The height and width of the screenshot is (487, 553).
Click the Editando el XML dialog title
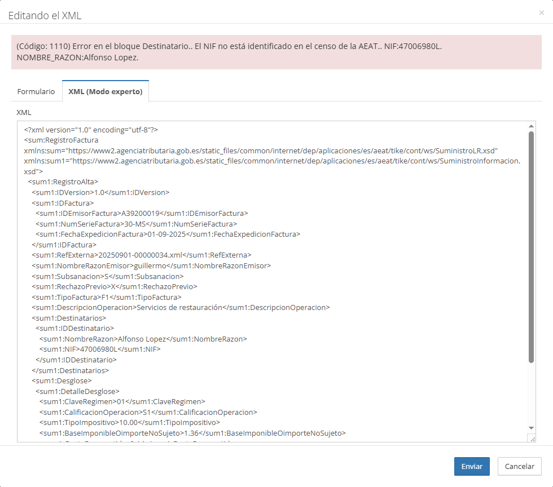click(45, 16)
